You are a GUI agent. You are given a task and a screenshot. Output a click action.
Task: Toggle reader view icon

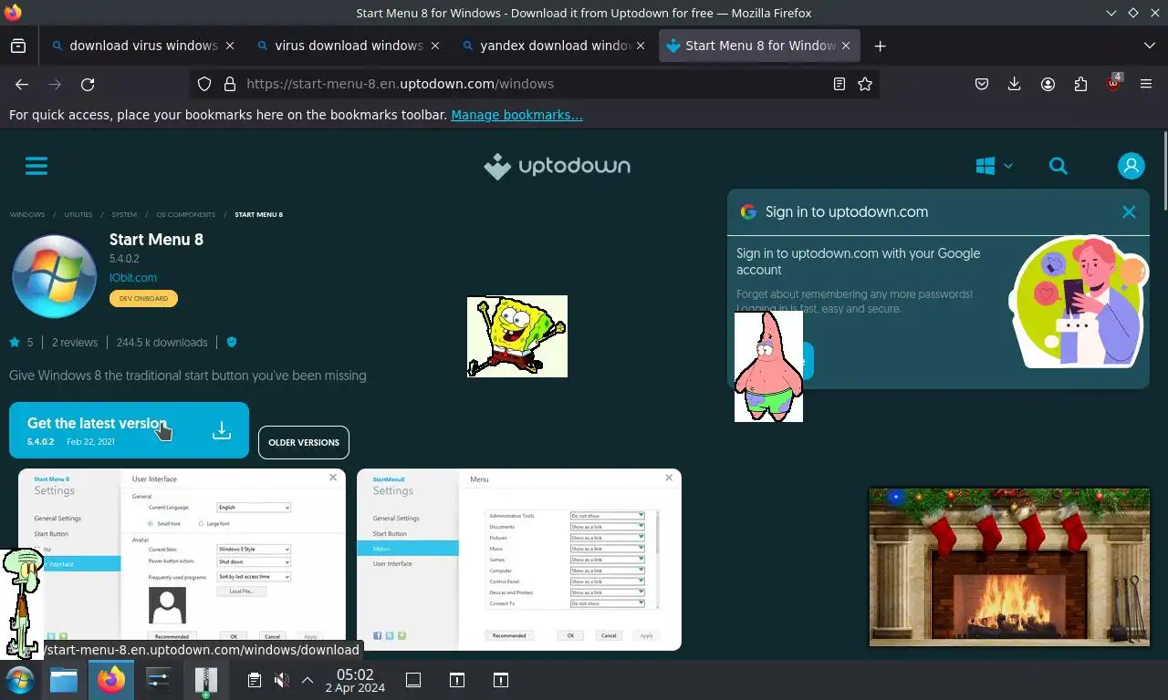tap(839, 84)
